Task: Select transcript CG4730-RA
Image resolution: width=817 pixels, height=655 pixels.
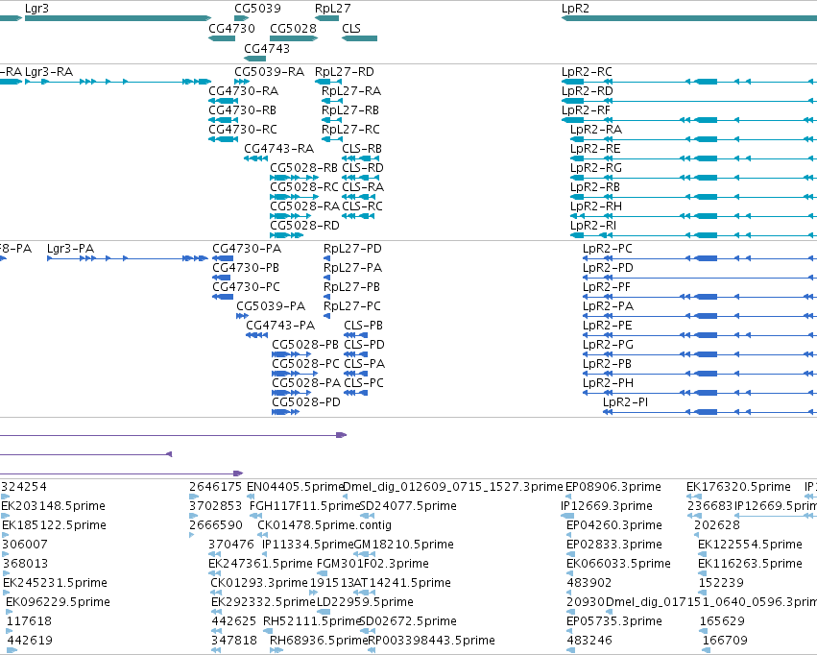Action: [243, 91]
